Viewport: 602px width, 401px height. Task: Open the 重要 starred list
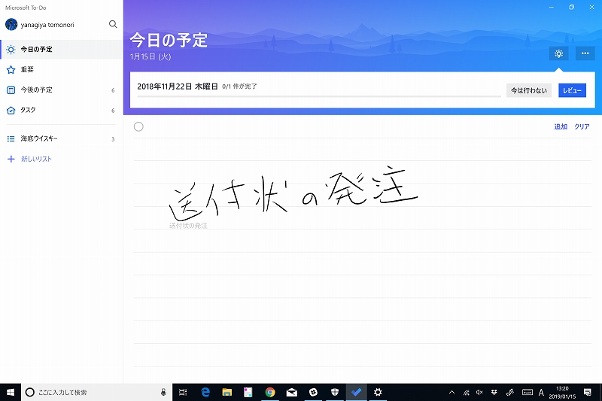click(62, 69)
